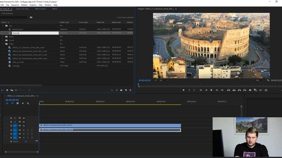Go to Out point in Program monitor
This screenshot has height=158, width=282.
pyautogui.click(x=222, y=90)
